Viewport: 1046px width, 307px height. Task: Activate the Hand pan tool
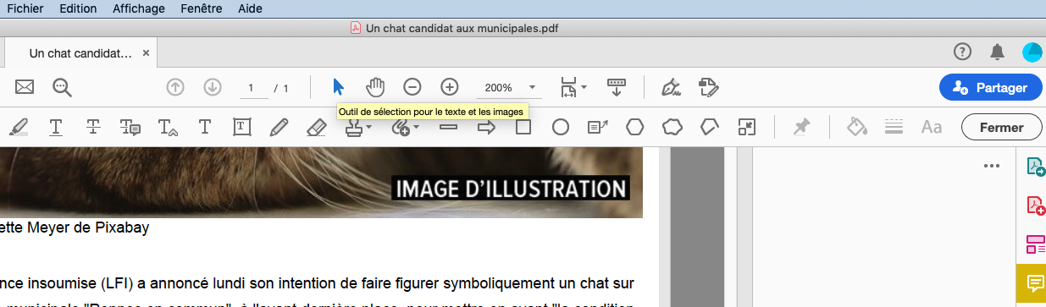pyautogui.click(x=375, y=86)
